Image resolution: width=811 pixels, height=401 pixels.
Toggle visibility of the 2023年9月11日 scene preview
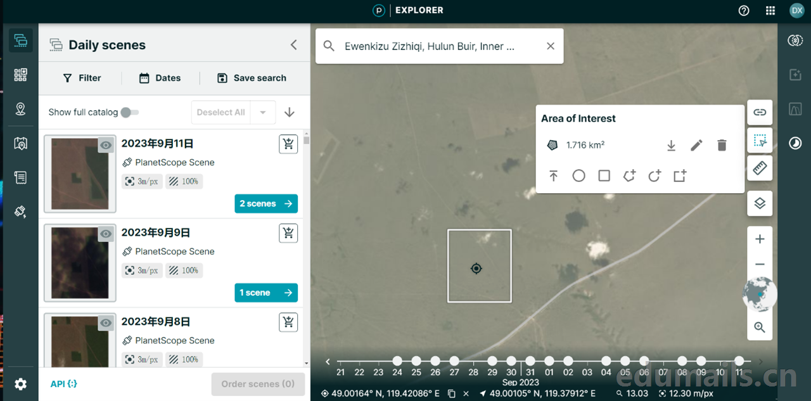[106, 145]
